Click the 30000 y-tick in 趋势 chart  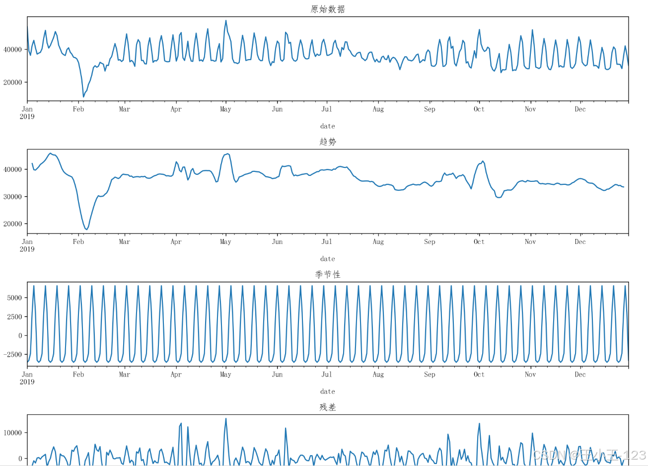coord(12,197)
